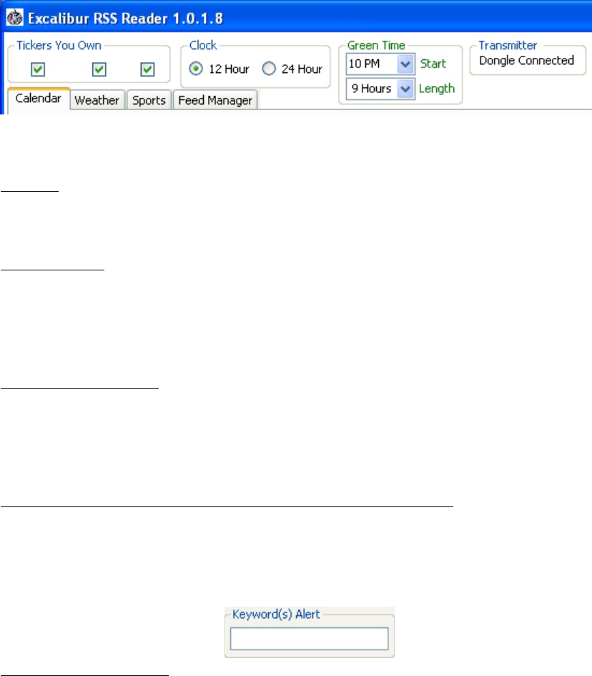
Task: Click the Dongle Connected status text
Action: pos(526,60)
